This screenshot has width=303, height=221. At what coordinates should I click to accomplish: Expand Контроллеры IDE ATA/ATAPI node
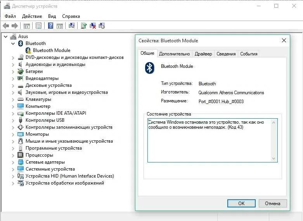pyautogui.click(x=13, y=113)
